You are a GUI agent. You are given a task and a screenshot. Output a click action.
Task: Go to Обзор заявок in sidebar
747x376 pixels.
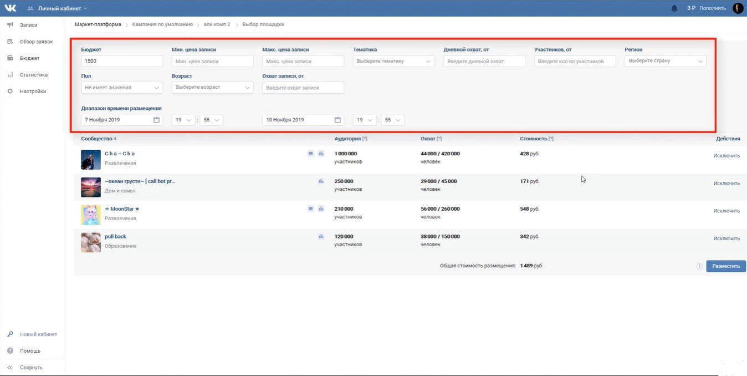pos(36,42)
